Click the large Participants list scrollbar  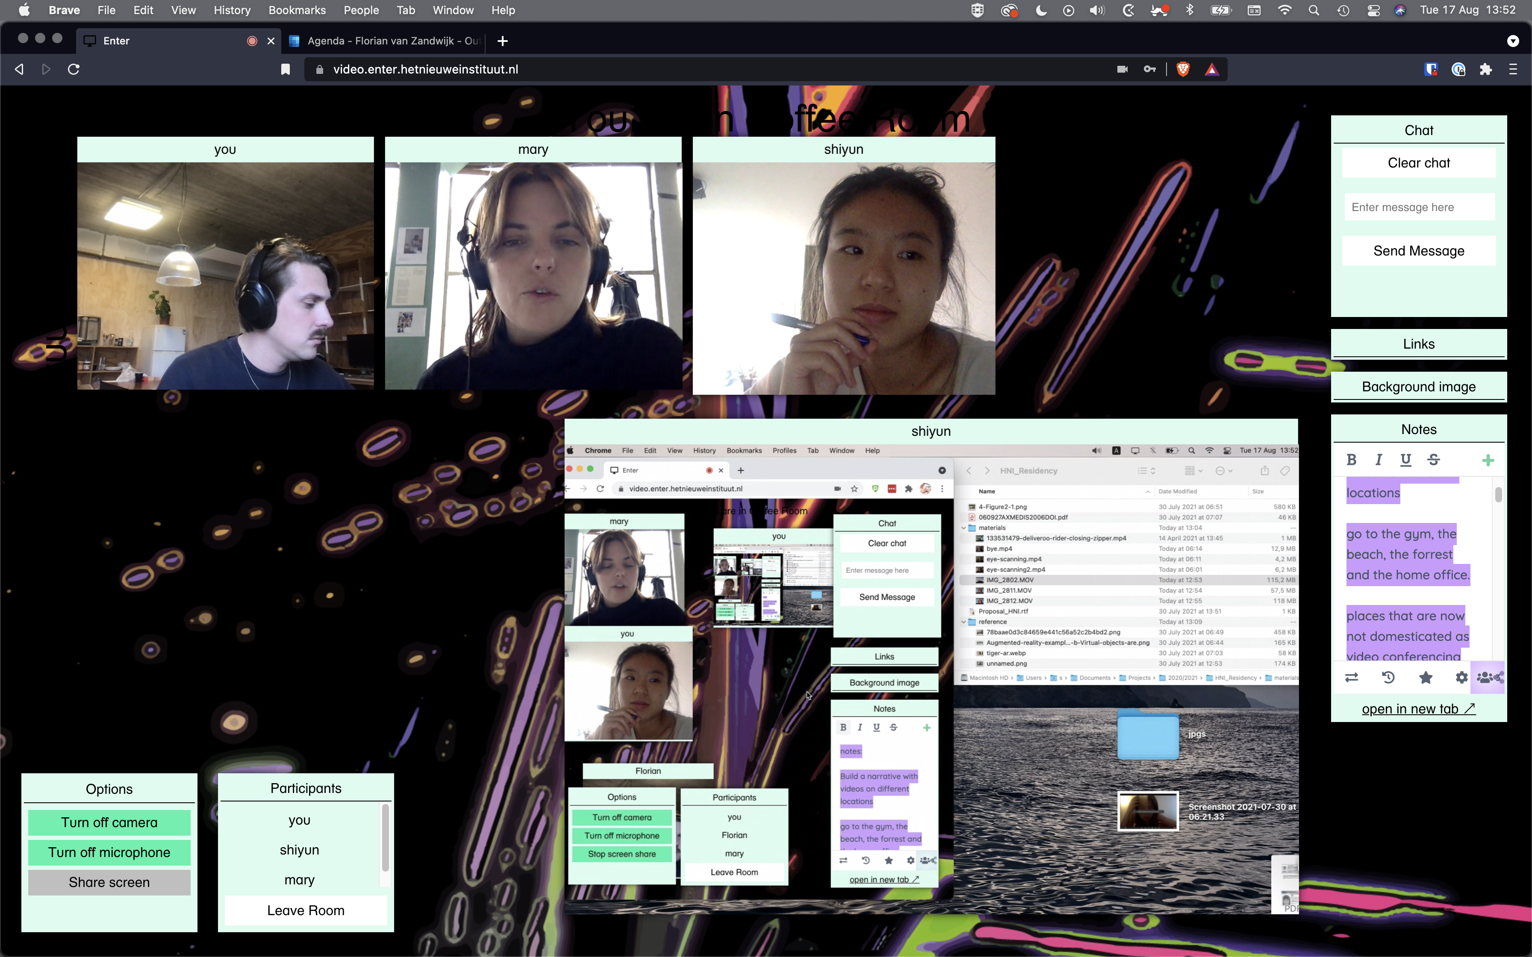point(385,838)
